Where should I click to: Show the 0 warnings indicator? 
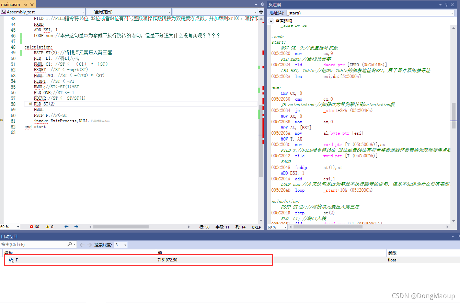click(x=50, y=227)
